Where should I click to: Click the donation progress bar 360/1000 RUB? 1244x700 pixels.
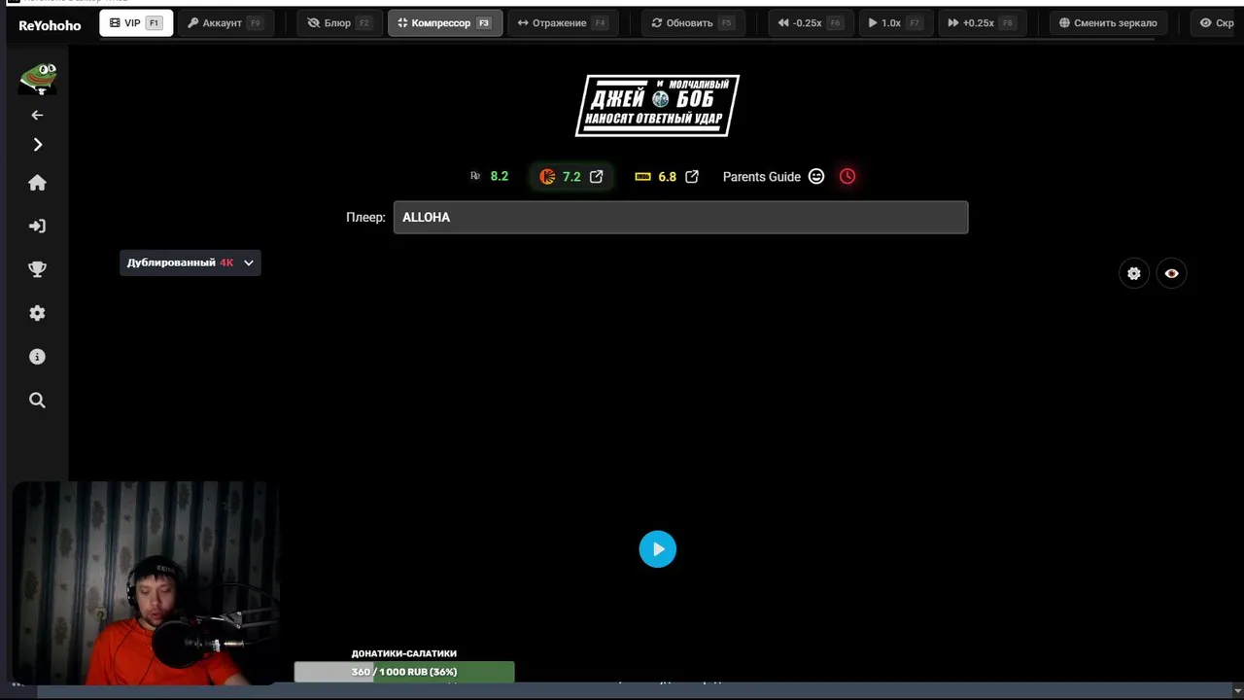coord(404,672)
